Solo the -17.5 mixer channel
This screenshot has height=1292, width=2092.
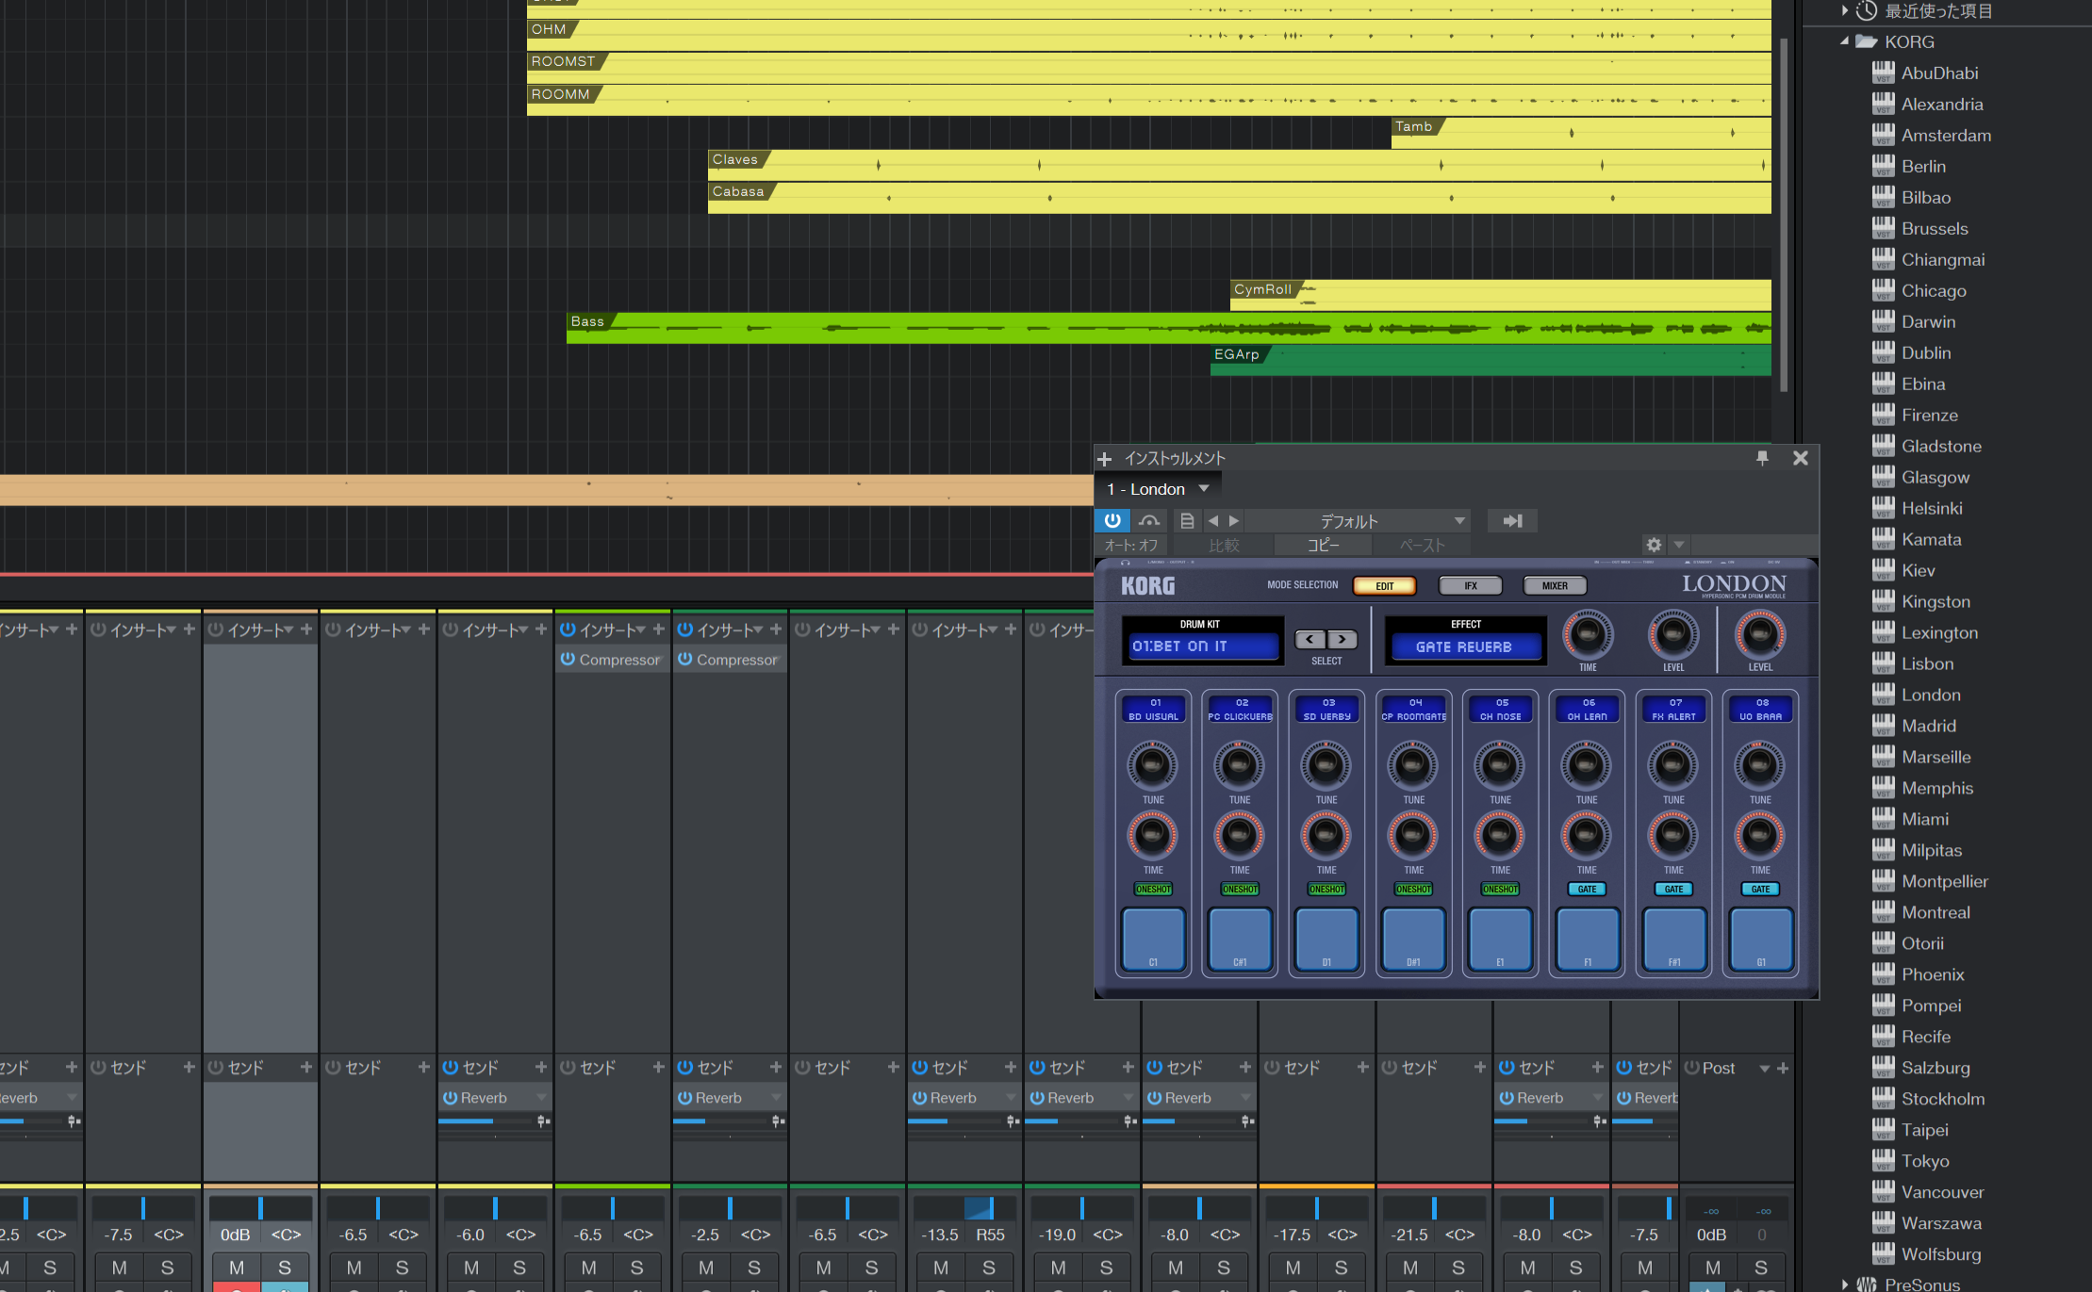click(x=1341, y=1267)
